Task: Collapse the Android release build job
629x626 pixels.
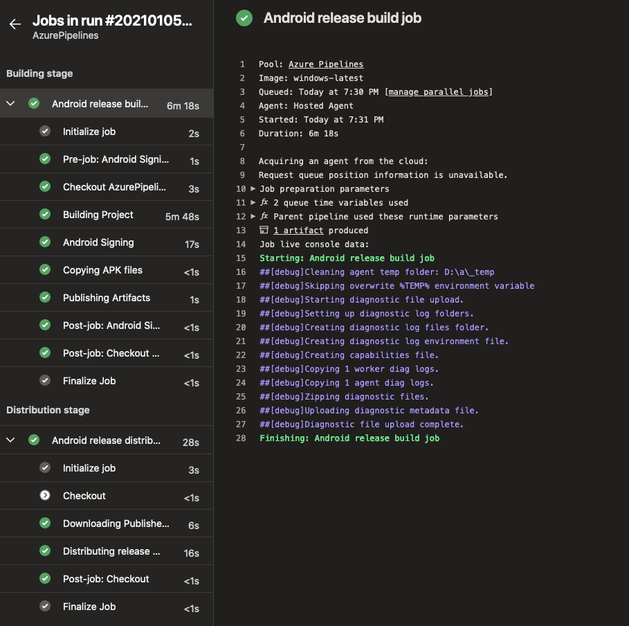Action: click(x=11, y=104)
